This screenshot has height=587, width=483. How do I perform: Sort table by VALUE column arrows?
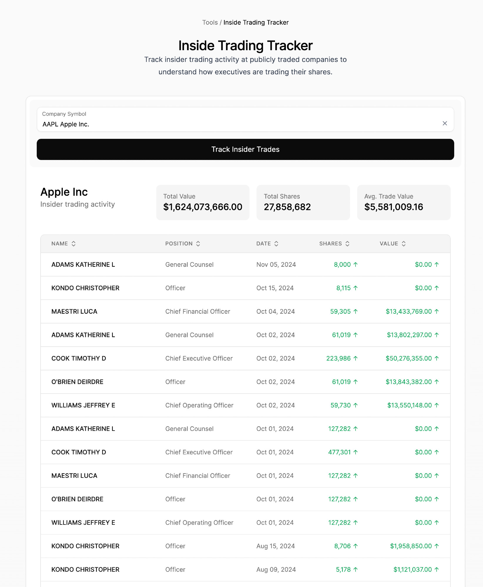pos(404,244)
